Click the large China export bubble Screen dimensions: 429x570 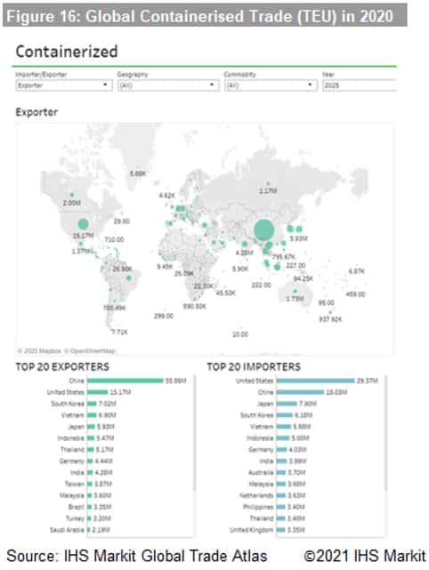[x=263, y=229]
